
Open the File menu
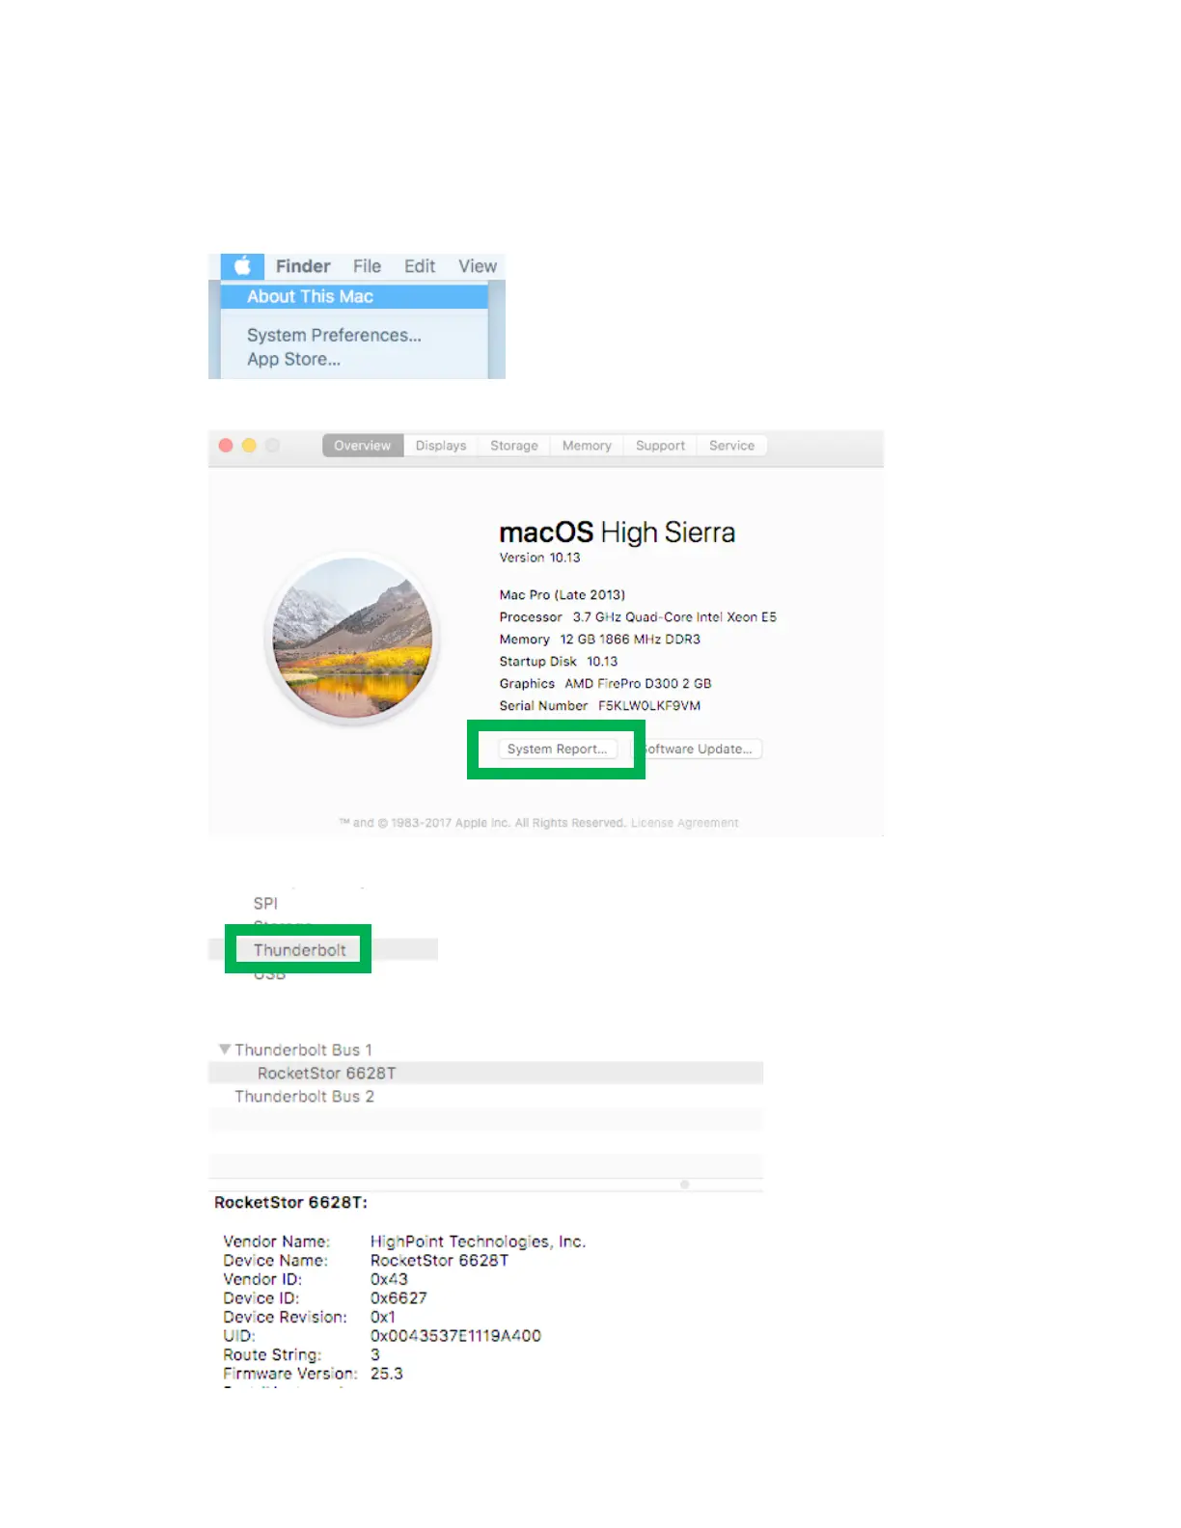click(x=367, y=266)
